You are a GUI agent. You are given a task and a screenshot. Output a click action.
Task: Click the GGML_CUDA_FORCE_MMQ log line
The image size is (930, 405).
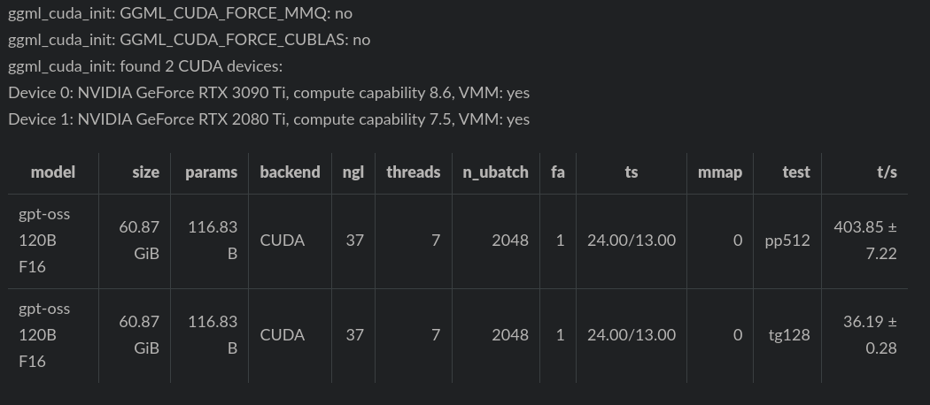(180, 13)
